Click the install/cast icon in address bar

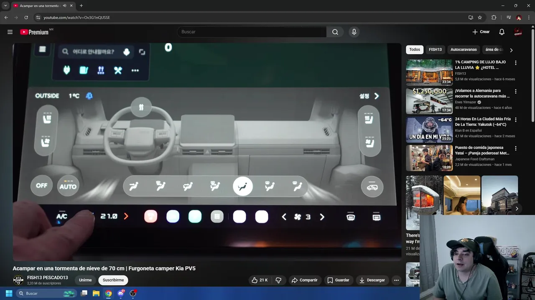click(x=471, y=17)
